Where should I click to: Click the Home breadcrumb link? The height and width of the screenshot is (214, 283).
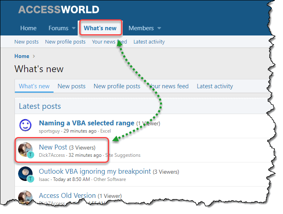click(22, 56)
